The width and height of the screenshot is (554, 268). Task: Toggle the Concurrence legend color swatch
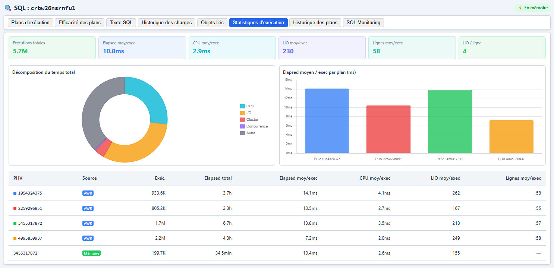click(x=242, y=126)
